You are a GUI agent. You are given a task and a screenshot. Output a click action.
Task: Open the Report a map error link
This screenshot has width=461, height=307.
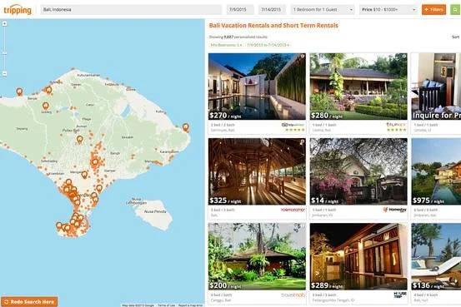(191, 305)
